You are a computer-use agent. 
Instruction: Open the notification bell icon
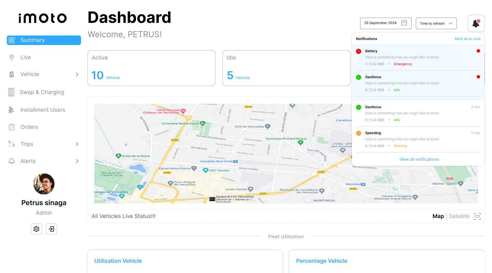[x=476, y=24]
